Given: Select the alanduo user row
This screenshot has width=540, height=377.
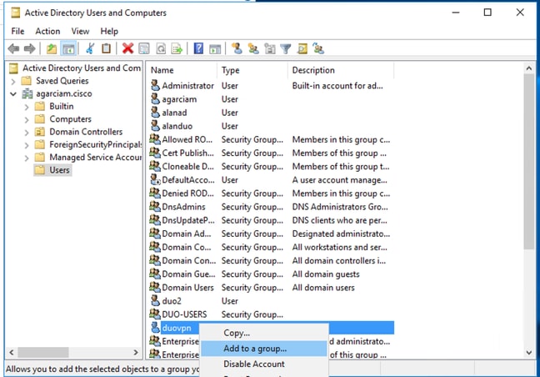Looking at the screenshot, I should 272,126.
